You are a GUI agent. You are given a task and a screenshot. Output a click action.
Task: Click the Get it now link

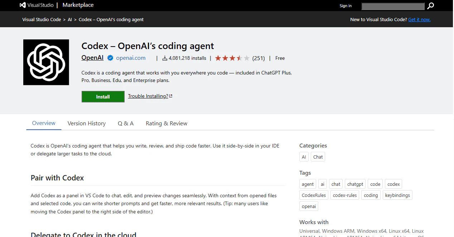click(419, 19)
